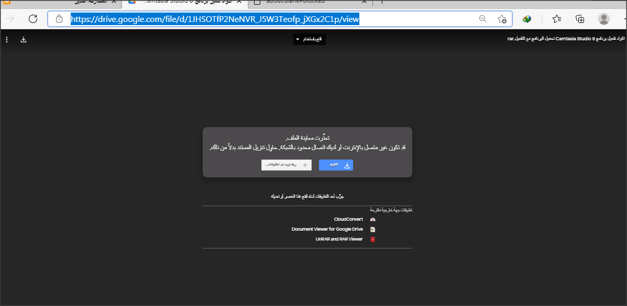Click the connect more apps button with plus
This screenshot has width=627, height=306.
287,165
